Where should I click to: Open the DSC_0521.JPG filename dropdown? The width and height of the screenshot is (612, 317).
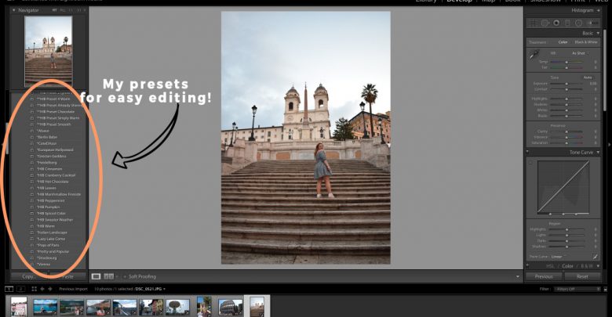tap(151, 289)
